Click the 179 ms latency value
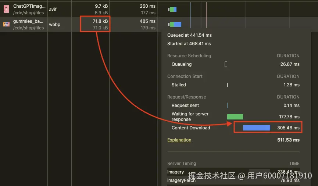The width and height of the screenshot is (318, 186). [x=148, y=28]
